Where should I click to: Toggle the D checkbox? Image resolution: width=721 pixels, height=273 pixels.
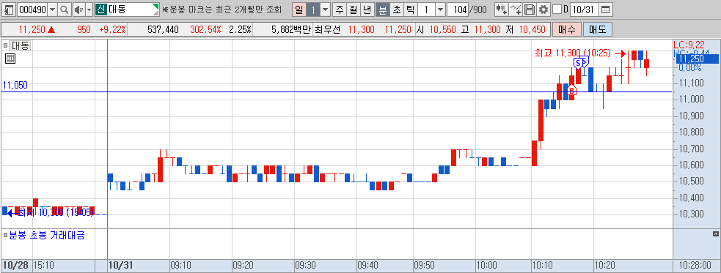(x=557, y=10)
